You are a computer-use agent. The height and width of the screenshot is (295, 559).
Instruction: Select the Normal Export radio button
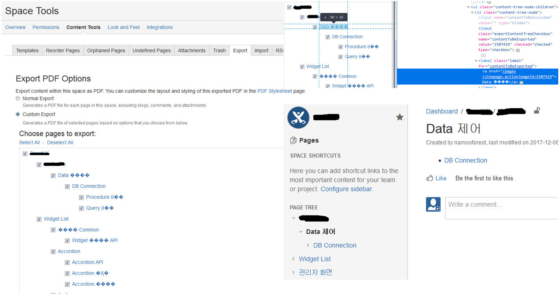coord(18,99)
